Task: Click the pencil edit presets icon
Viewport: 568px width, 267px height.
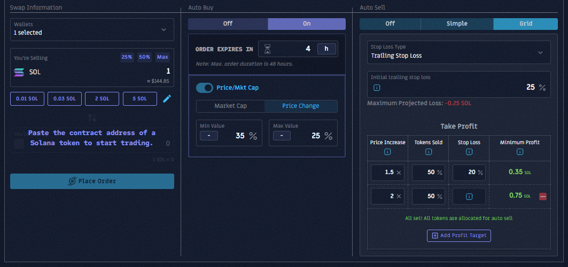Action: (167, 98)
